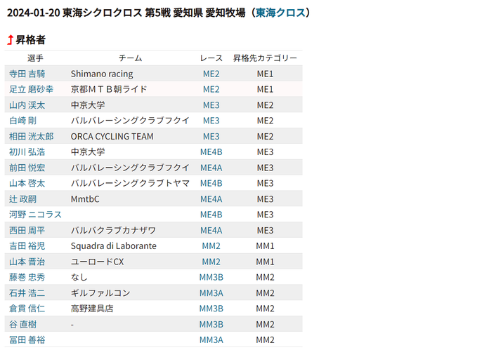Open ME3 race link in 山内 渓太 row
The width and height of the screenshot is (482, 350).
coord(211,105)
